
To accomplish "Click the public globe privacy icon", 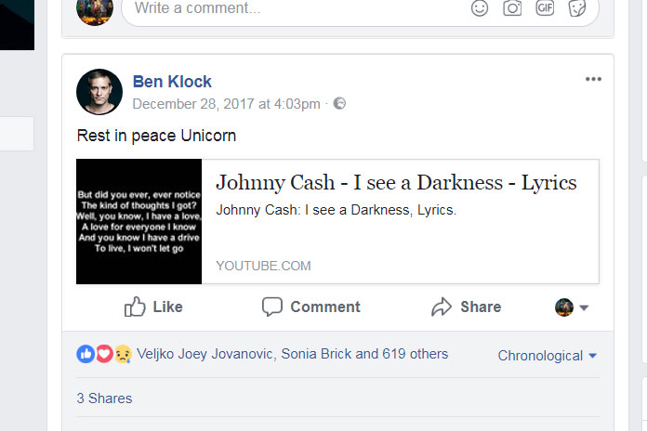I will pos(339,103).
